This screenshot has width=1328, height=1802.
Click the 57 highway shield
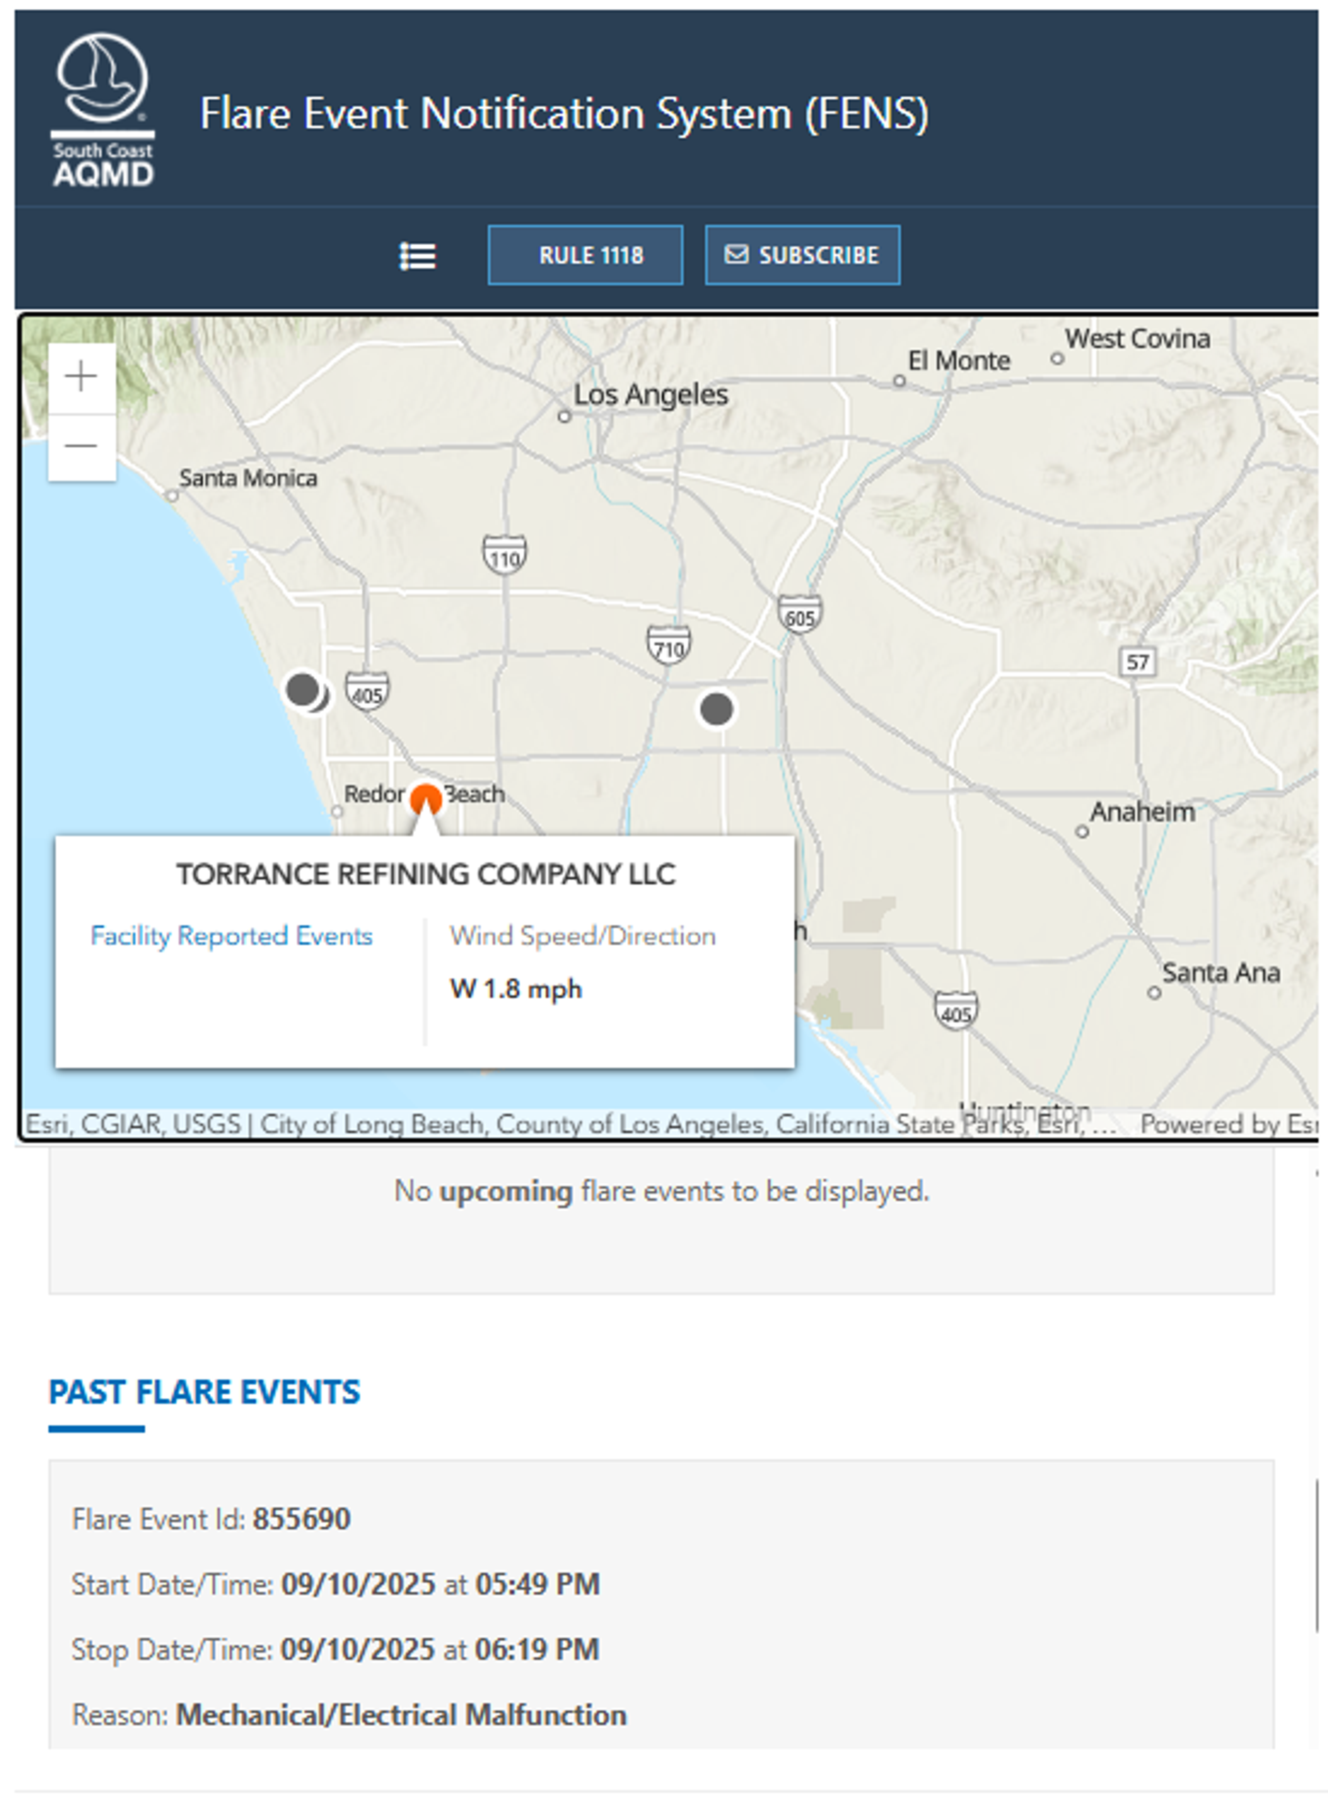[x=1137, y=662]
